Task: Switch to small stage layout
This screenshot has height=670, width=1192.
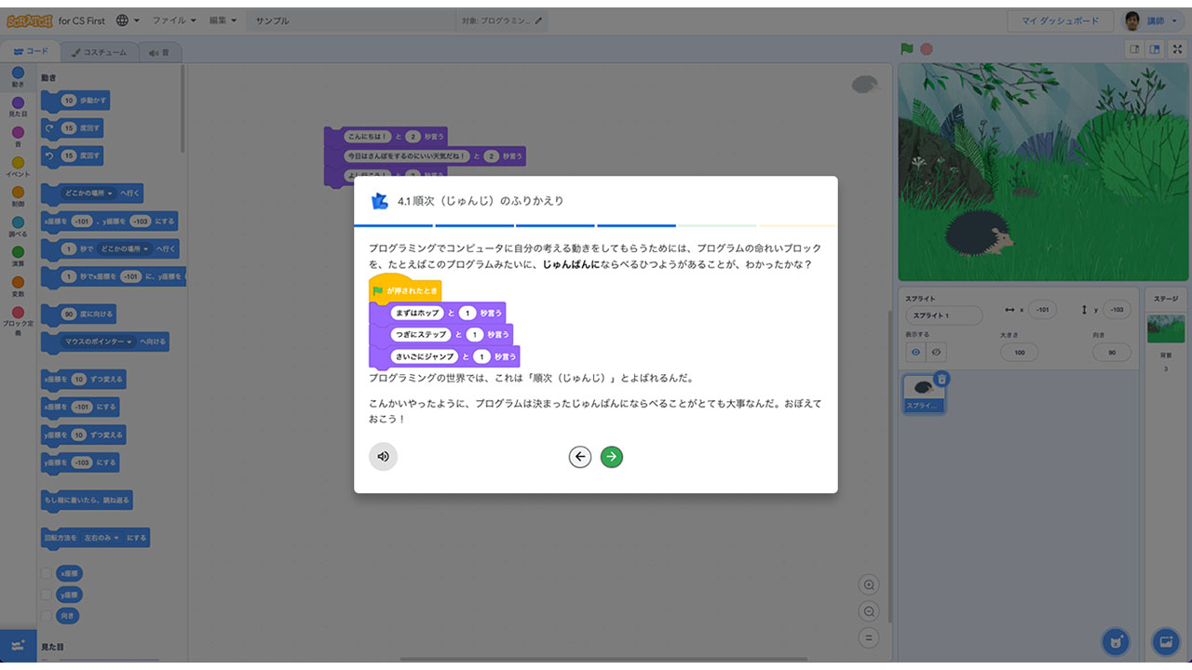Action: (1134, 49)
